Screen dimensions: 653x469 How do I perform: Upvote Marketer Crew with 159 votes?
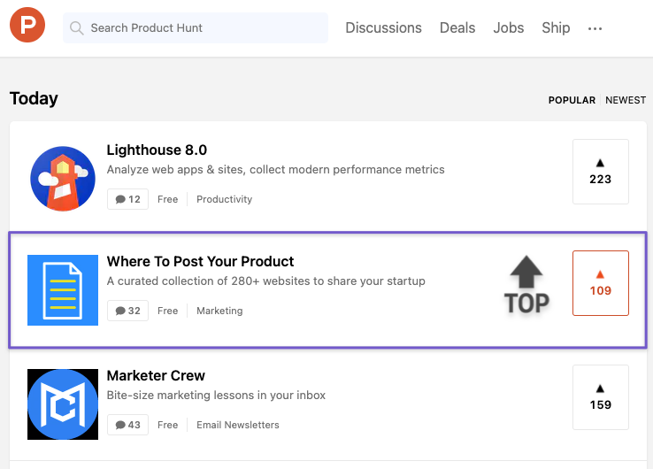pyautogui.click(x=601, y=397)
